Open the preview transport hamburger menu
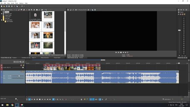Image resolution: width=190 pixels, height=107 pixels. coord(128,52)
